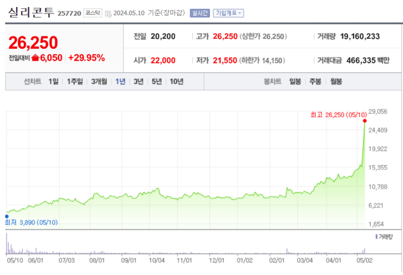Viewport: 403px width, 275px height.
Task: Click the 12/01 date axis label
Action: (217, 260)
